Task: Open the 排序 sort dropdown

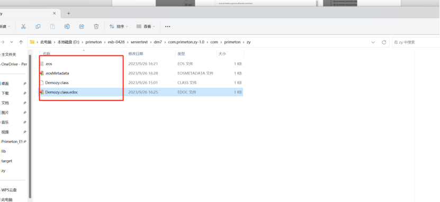Action: (x=119, y=26)
